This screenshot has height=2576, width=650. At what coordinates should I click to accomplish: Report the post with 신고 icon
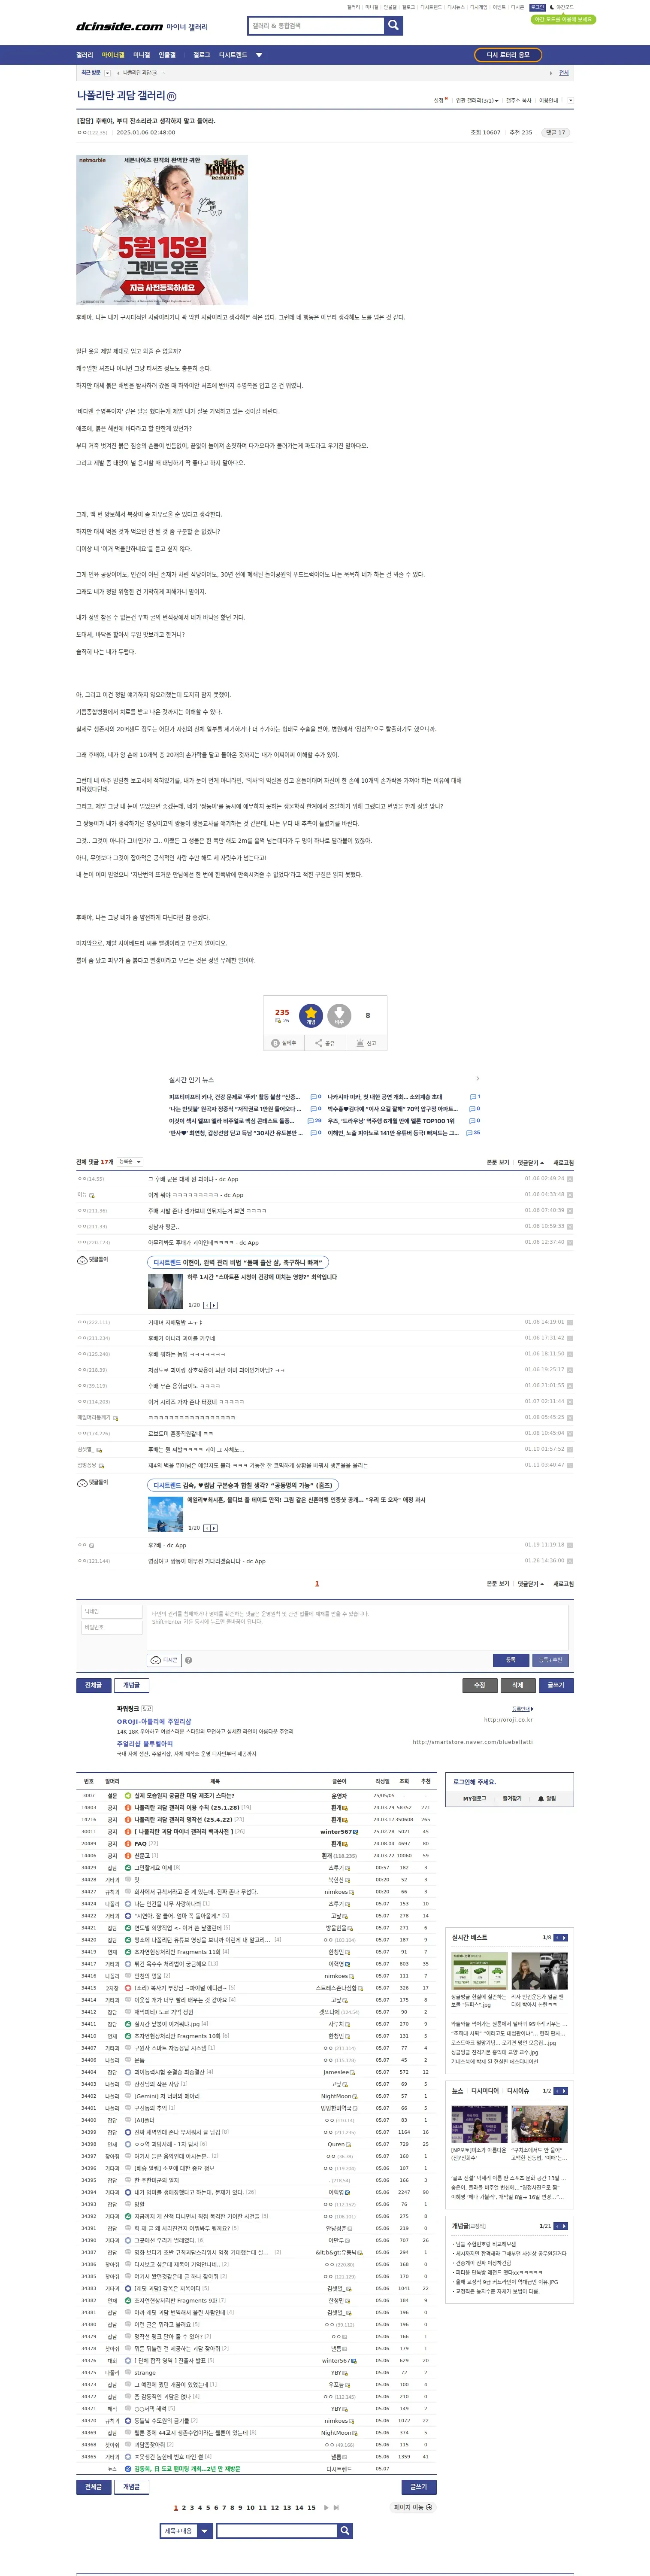pyautogui.click(x=366, y=1043)
